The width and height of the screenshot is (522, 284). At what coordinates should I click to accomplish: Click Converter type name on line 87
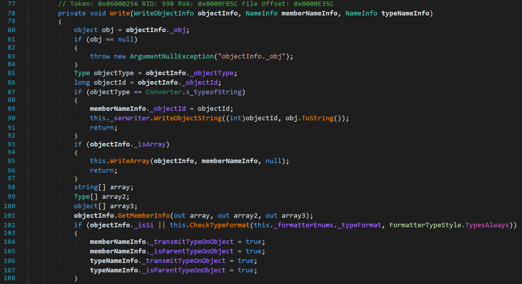pos(164,92)
